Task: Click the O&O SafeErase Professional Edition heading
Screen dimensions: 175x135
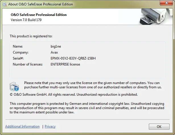Action: (x=39, y=15)
